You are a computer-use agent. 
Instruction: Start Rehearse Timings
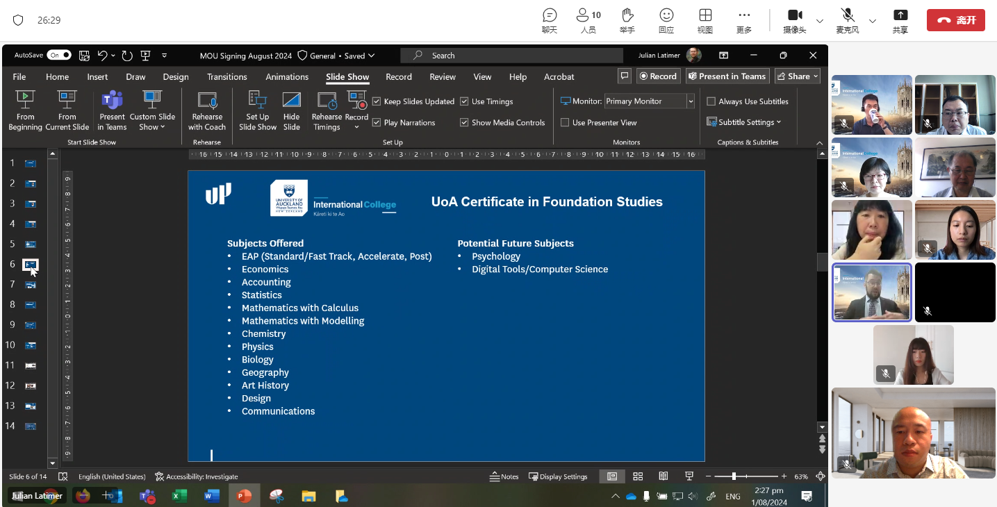coord(327,110)
